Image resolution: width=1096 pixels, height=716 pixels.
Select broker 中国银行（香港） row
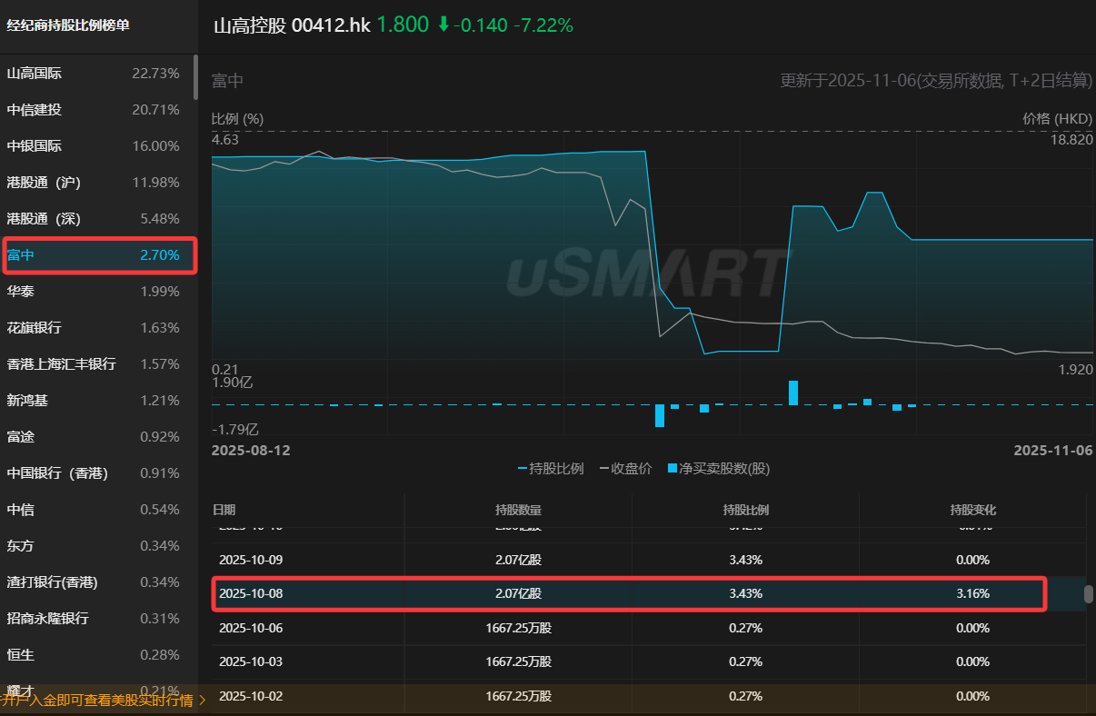pyautogui.click(x=98, y=473)
